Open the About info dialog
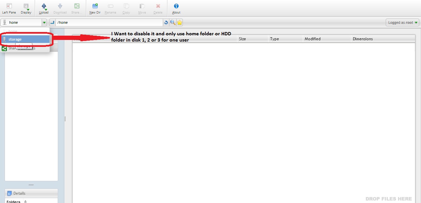 (176, 8)
